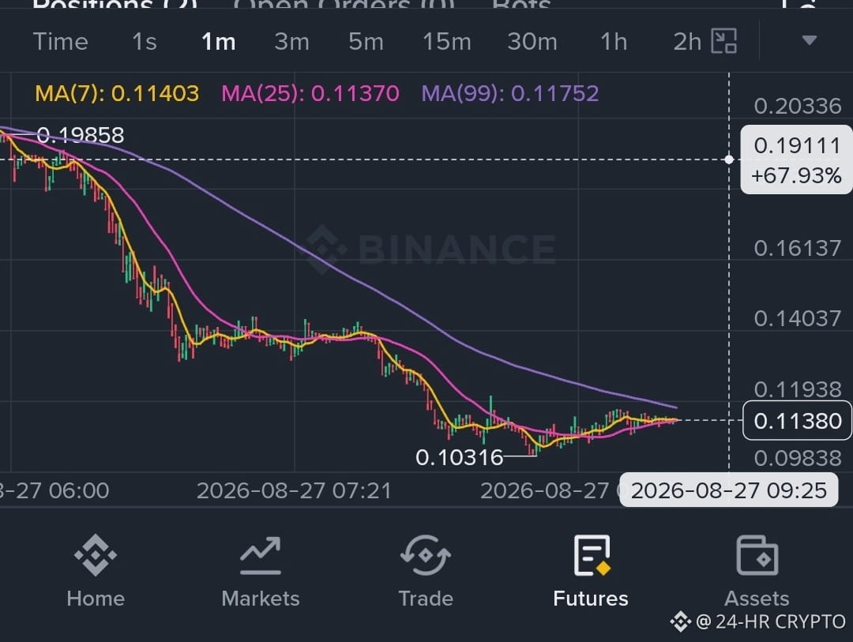The image size is (853, 642).
Task: Open the Markets tab
Action: tap(261, 571)
